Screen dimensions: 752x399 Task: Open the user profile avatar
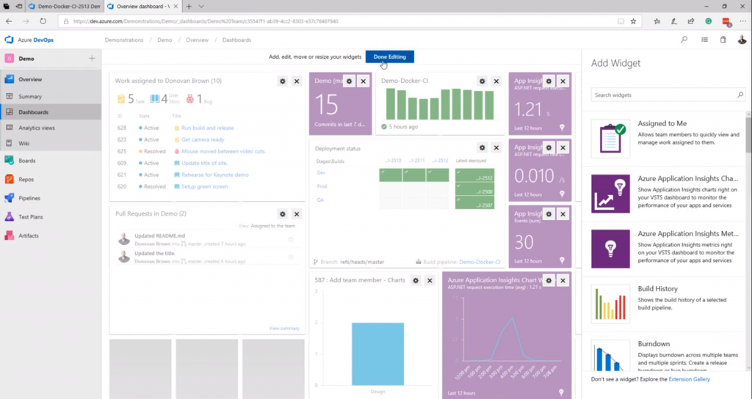[x=742, y=40]
